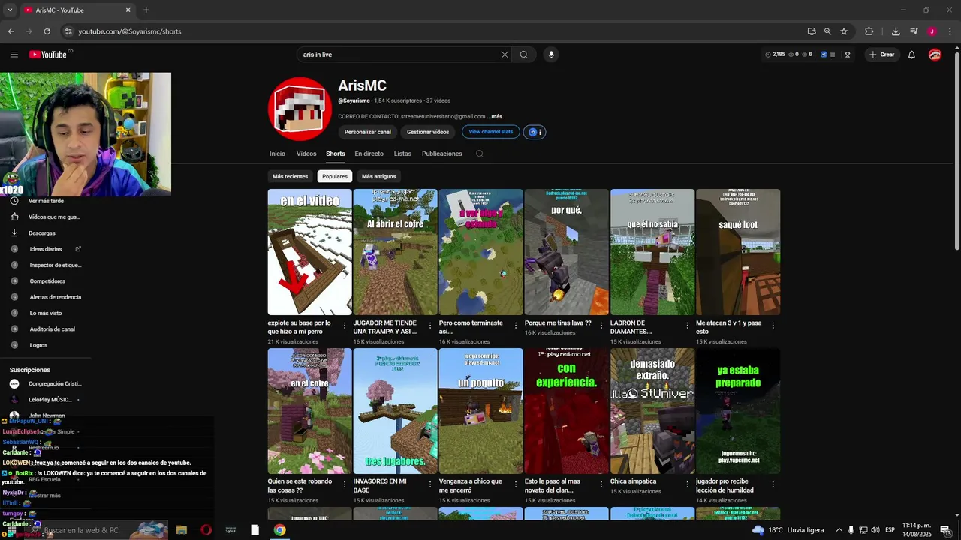Open En directo channel tab
The height and width of the screenshot is (540, 961).
pyautogui.click(x=369, y=154)
